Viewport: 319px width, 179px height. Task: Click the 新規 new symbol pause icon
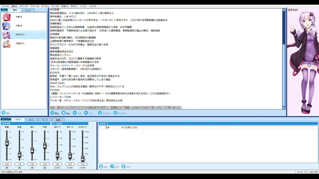101,166
